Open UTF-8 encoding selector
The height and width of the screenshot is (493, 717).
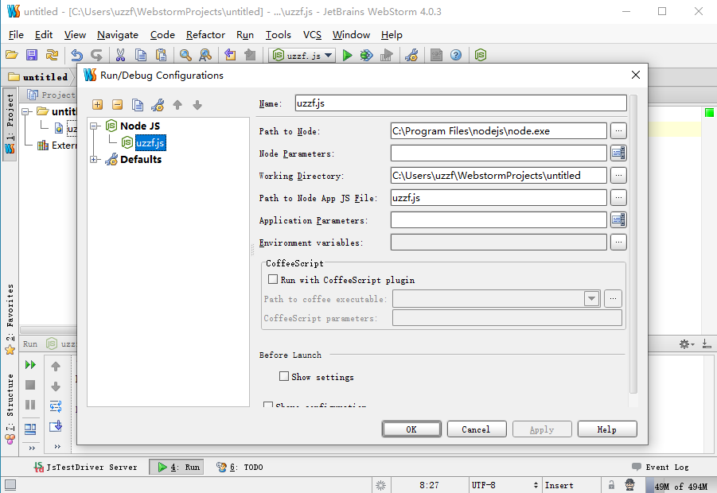tap(505, 485)
